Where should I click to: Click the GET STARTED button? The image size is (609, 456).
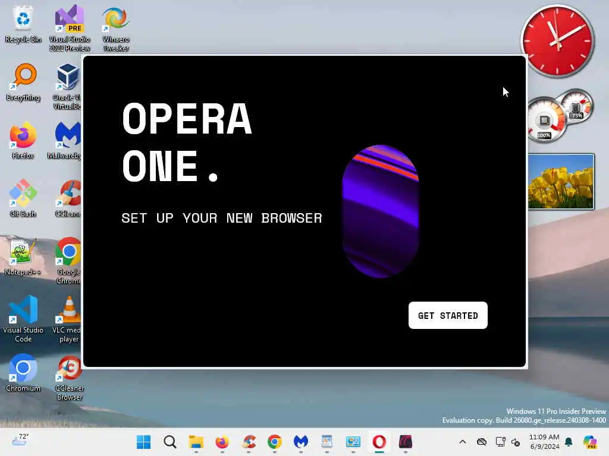pyautogui.click(x=448, y=315)
